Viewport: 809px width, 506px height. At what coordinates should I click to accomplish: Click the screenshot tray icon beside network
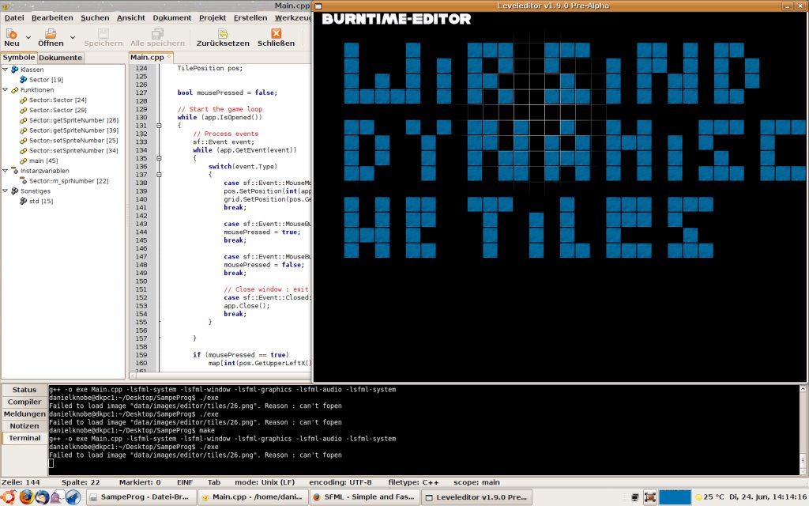point(649,497)
